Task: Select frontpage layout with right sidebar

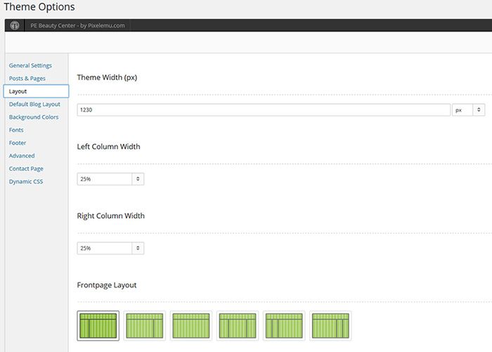Action: [145, 325]
